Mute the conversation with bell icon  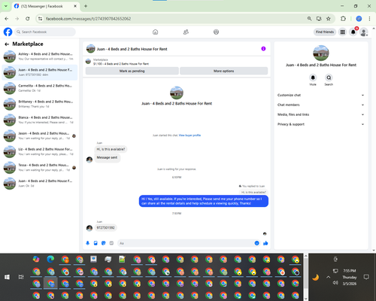[313, 78]
